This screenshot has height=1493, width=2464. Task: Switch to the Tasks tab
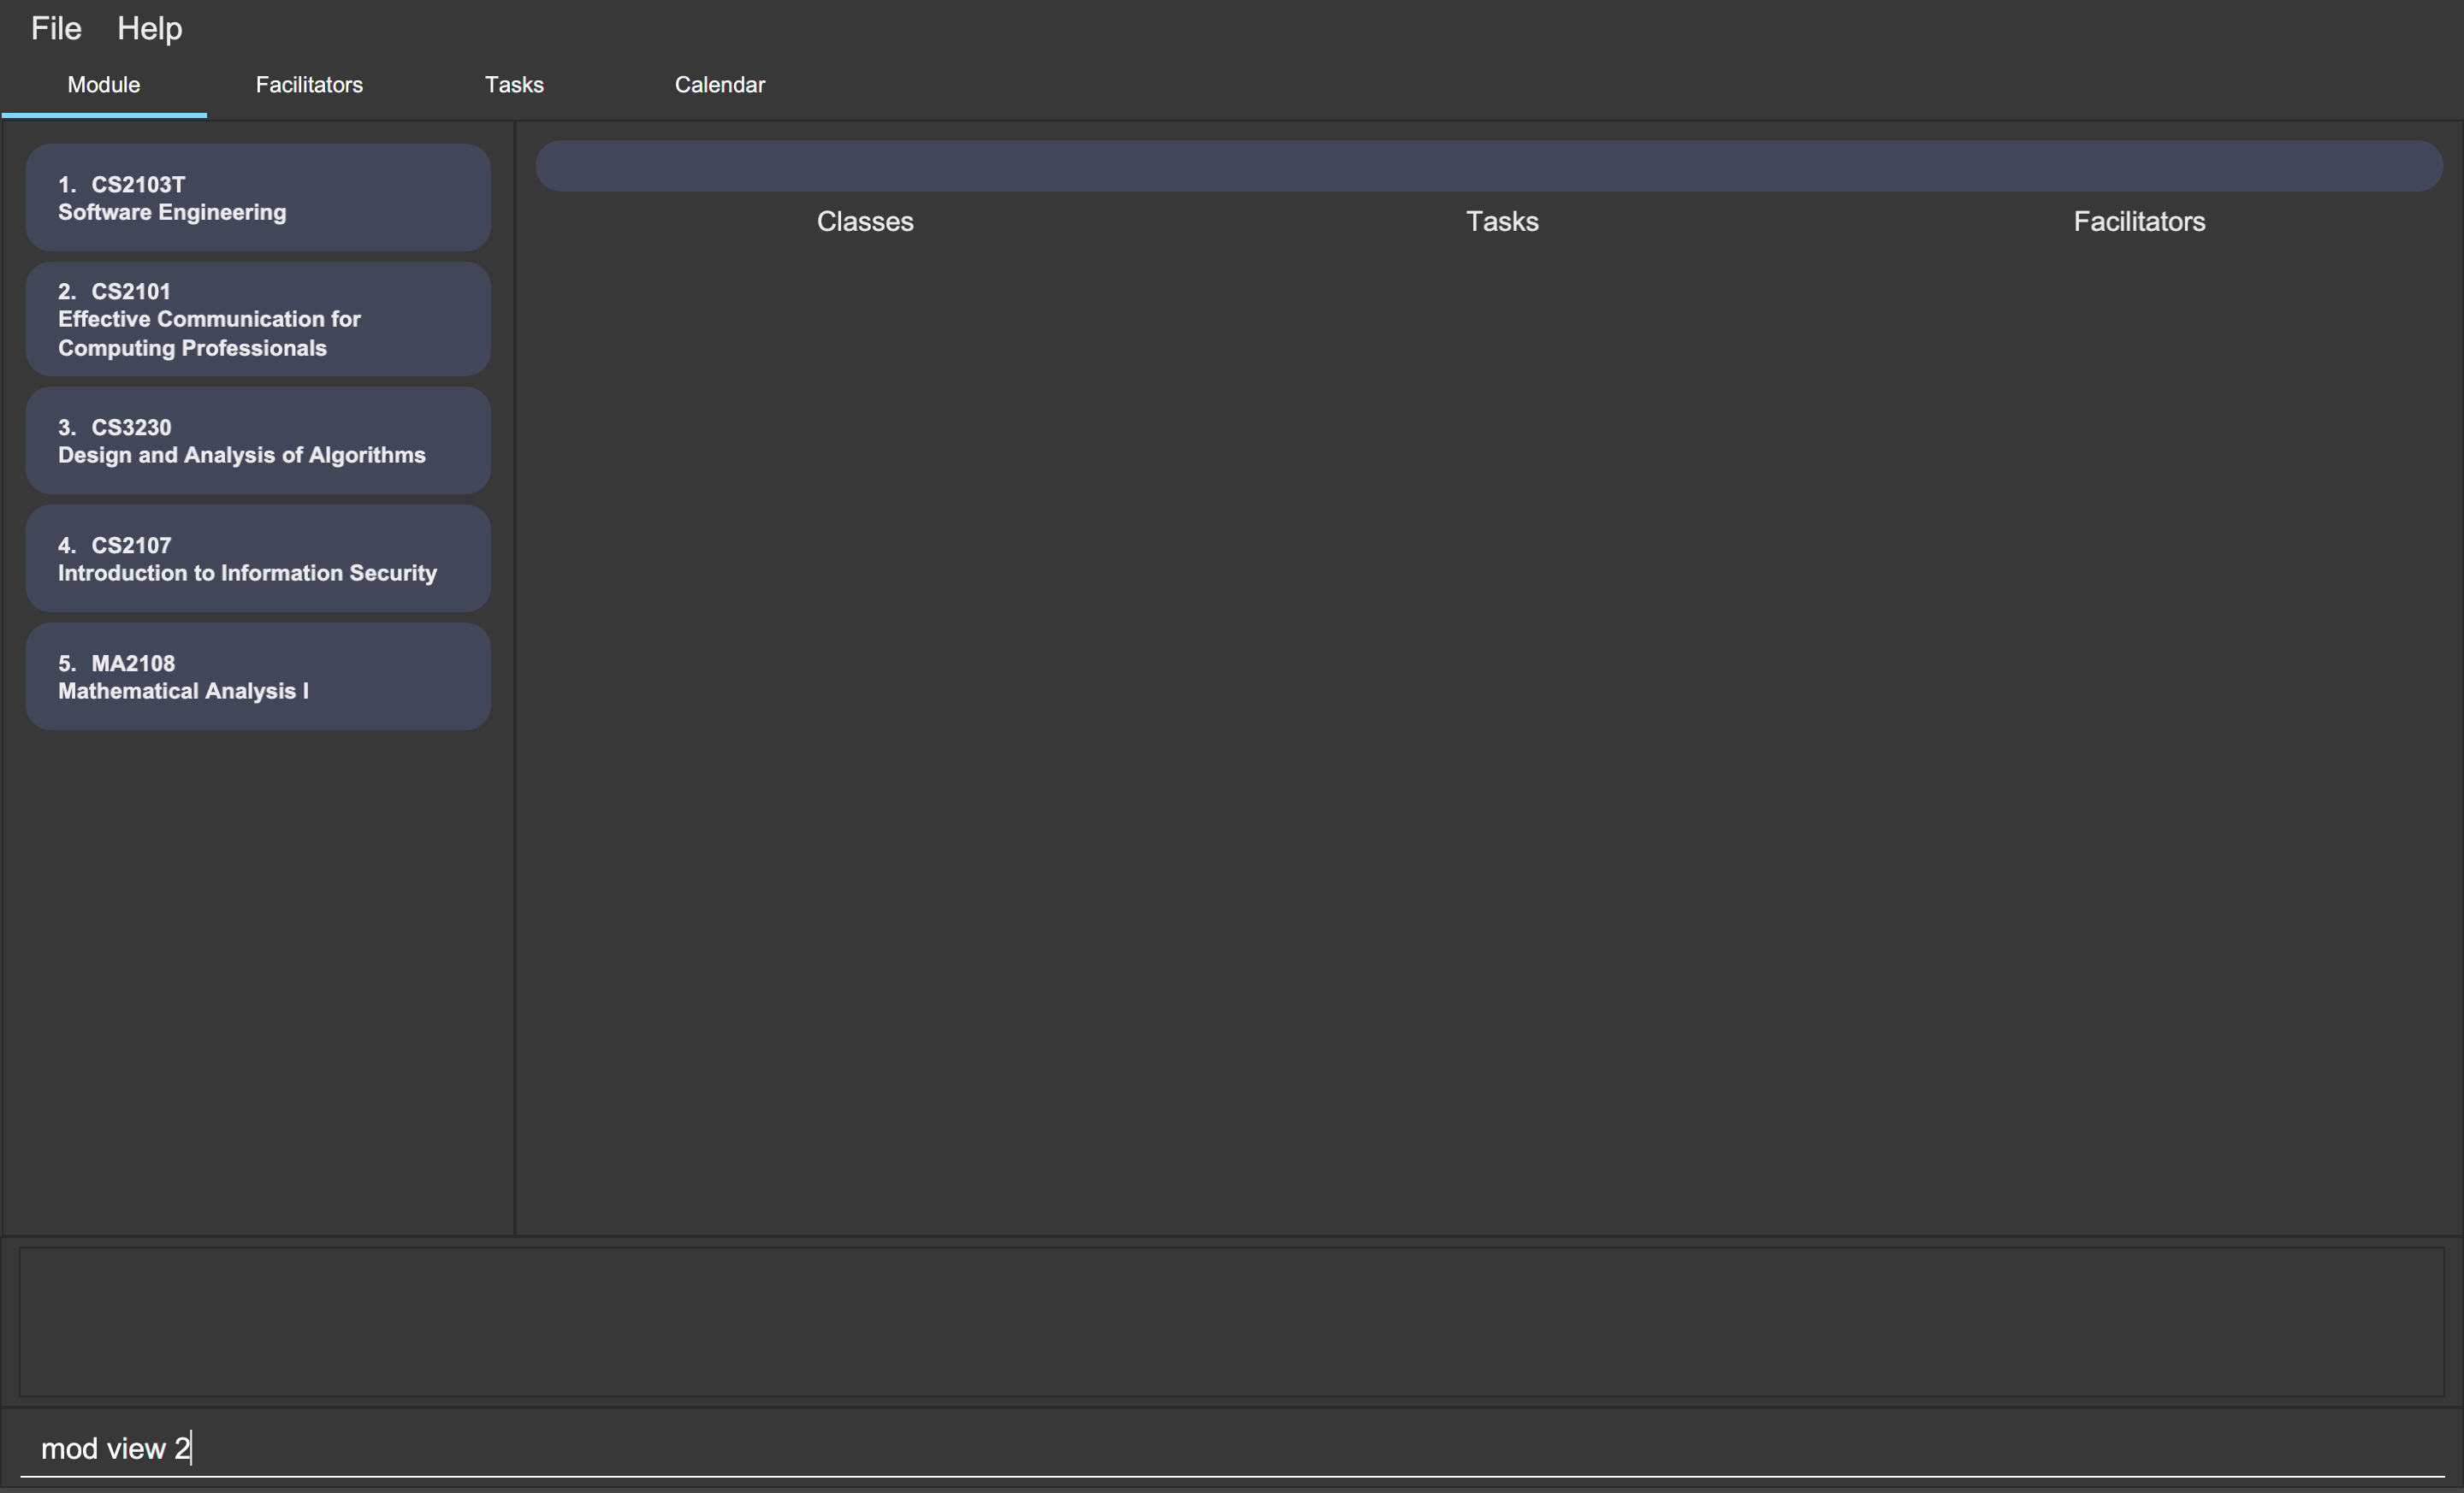514,85
